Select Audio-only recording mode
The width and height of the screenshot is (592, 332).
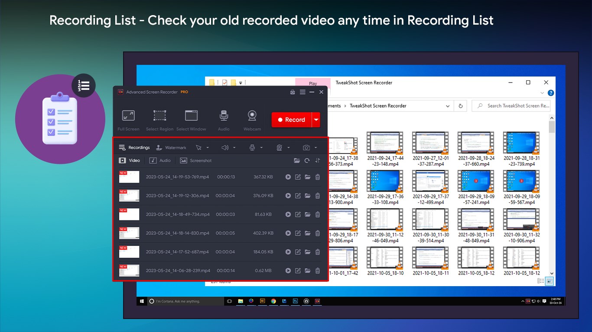point(224,120)
